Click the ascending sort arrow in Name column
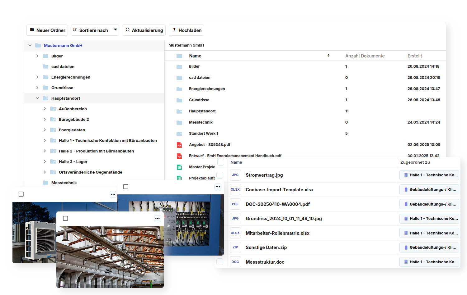This screenshot has height=295, width=467. pyautogui.click(x=328, y=56)
